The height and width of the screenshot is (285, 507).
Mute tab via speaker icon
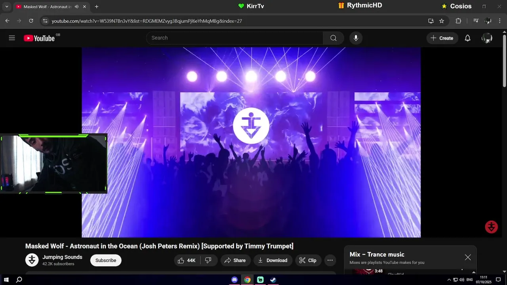click(x=76, y=7)
